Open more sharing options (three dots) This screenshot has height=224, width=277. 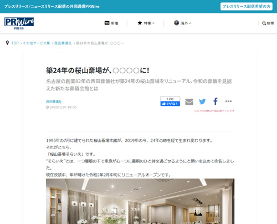tap(228, 101)
